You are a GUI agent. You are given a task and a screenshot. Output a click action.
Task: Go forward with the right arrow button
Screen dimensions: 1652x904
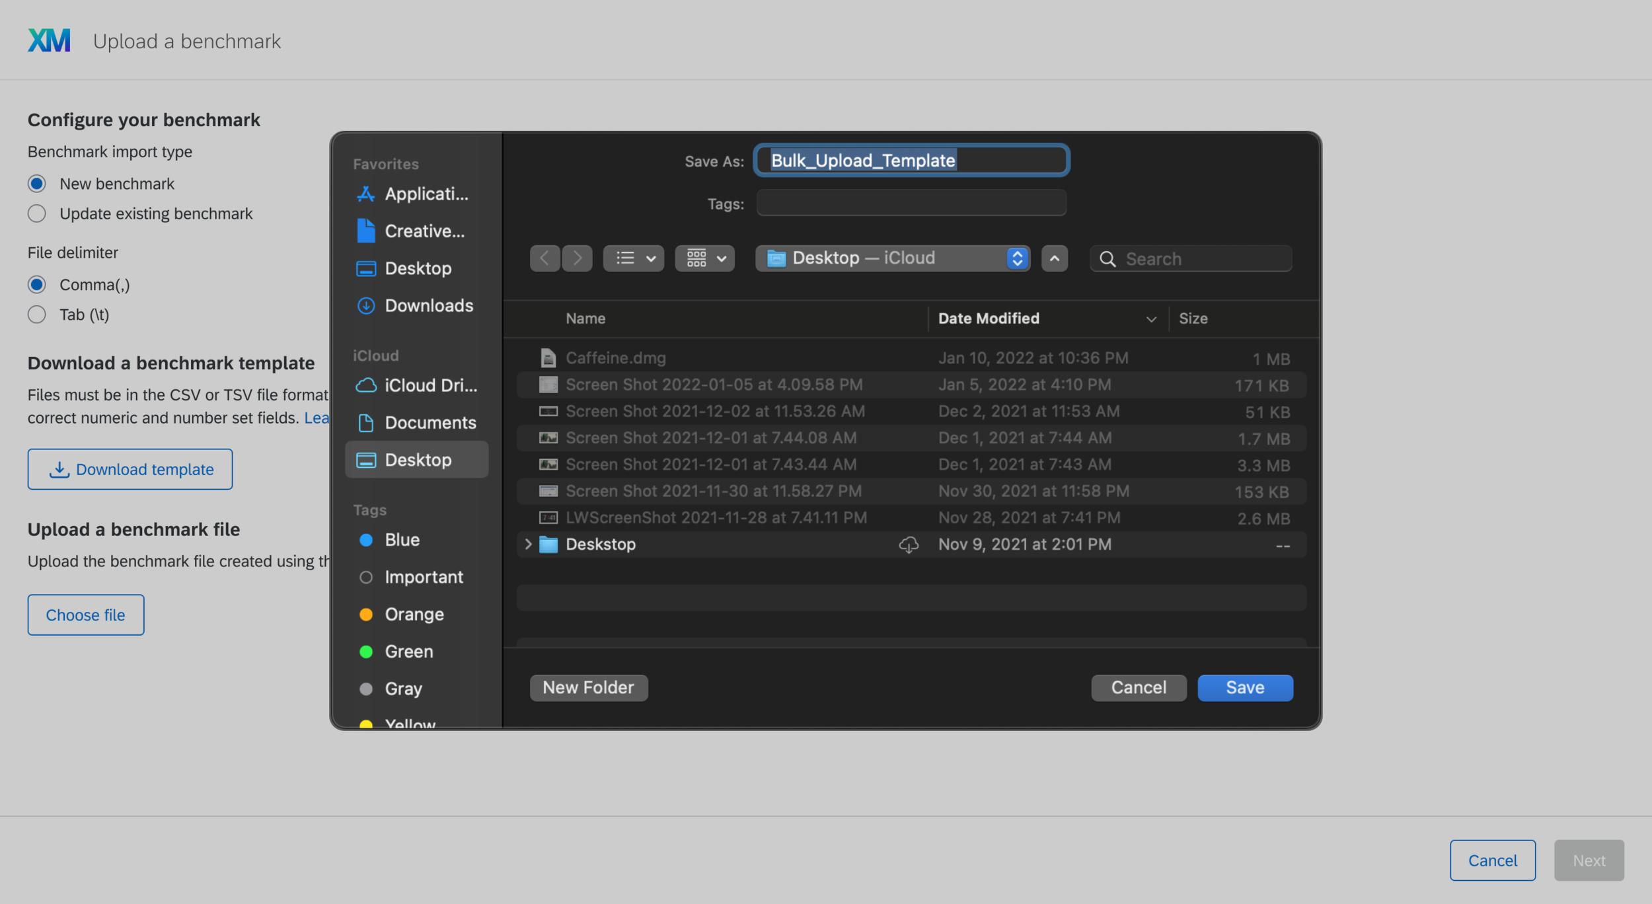(577, 258)
